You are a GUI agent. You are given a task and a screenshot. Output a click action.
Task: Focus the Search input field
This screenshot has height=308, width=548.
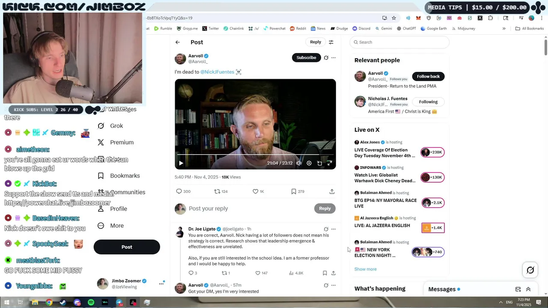coord(399,42)
